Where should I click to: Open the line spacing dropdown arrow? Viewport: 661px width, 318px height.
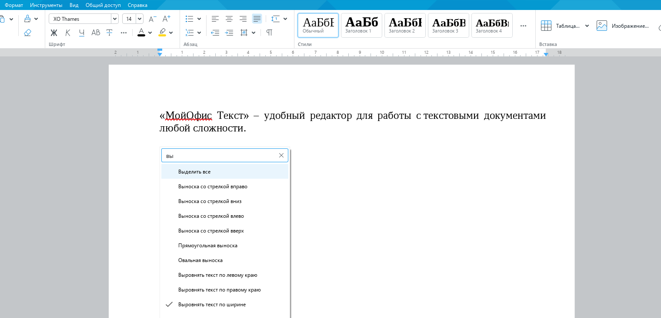(285, 19)
